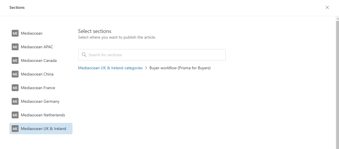The width and height of the screenshot is (339, 149).
Task: Close the Sections dialog with the X
Action: (327, 7)
